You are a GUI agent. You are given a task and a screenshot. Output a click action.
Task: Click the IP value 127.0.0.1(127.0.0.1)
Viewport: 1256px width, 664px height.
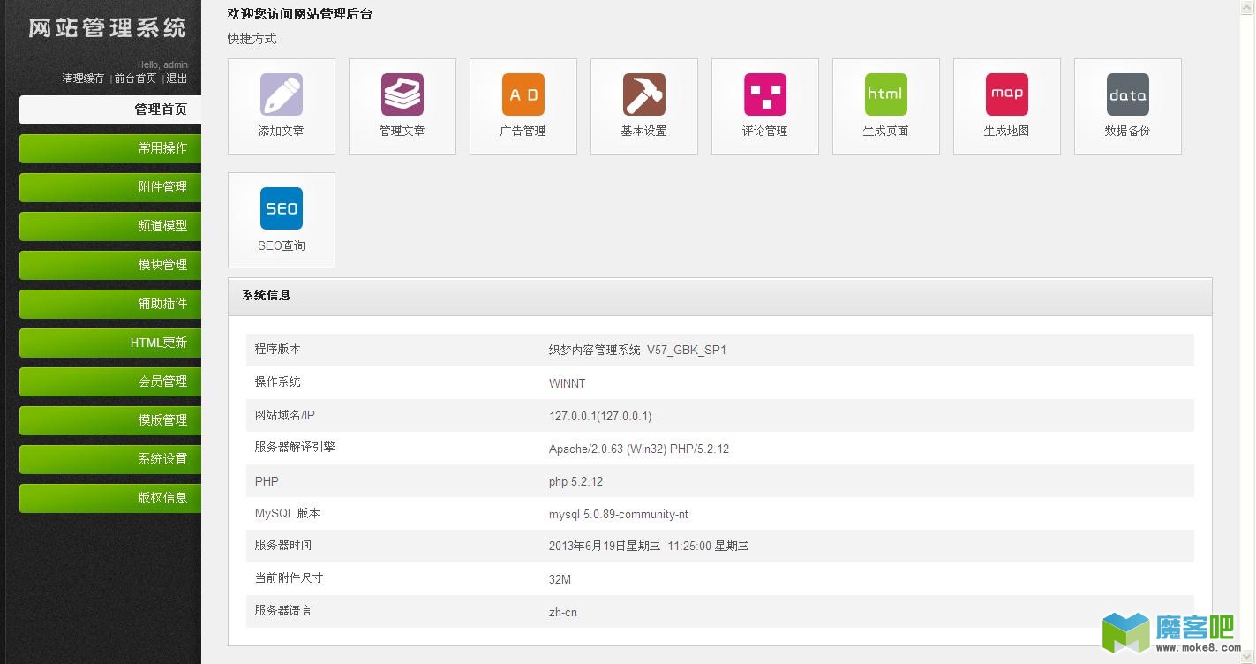(x=600, y=416)
